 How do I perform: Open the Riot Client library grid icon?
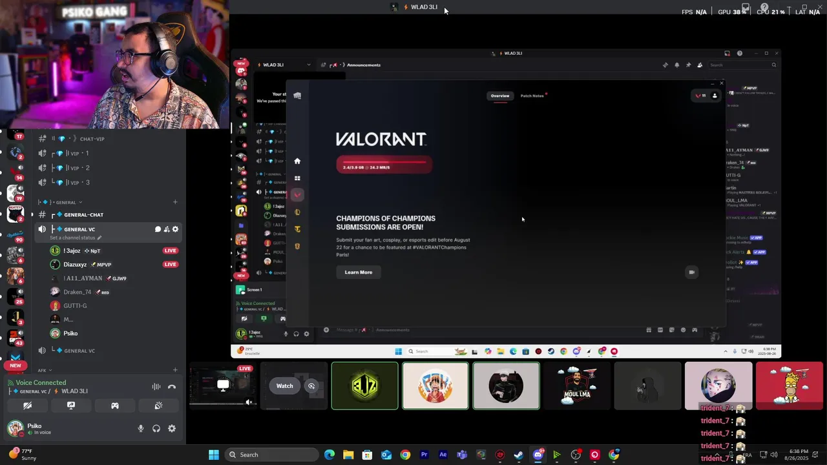click(297, 178)
